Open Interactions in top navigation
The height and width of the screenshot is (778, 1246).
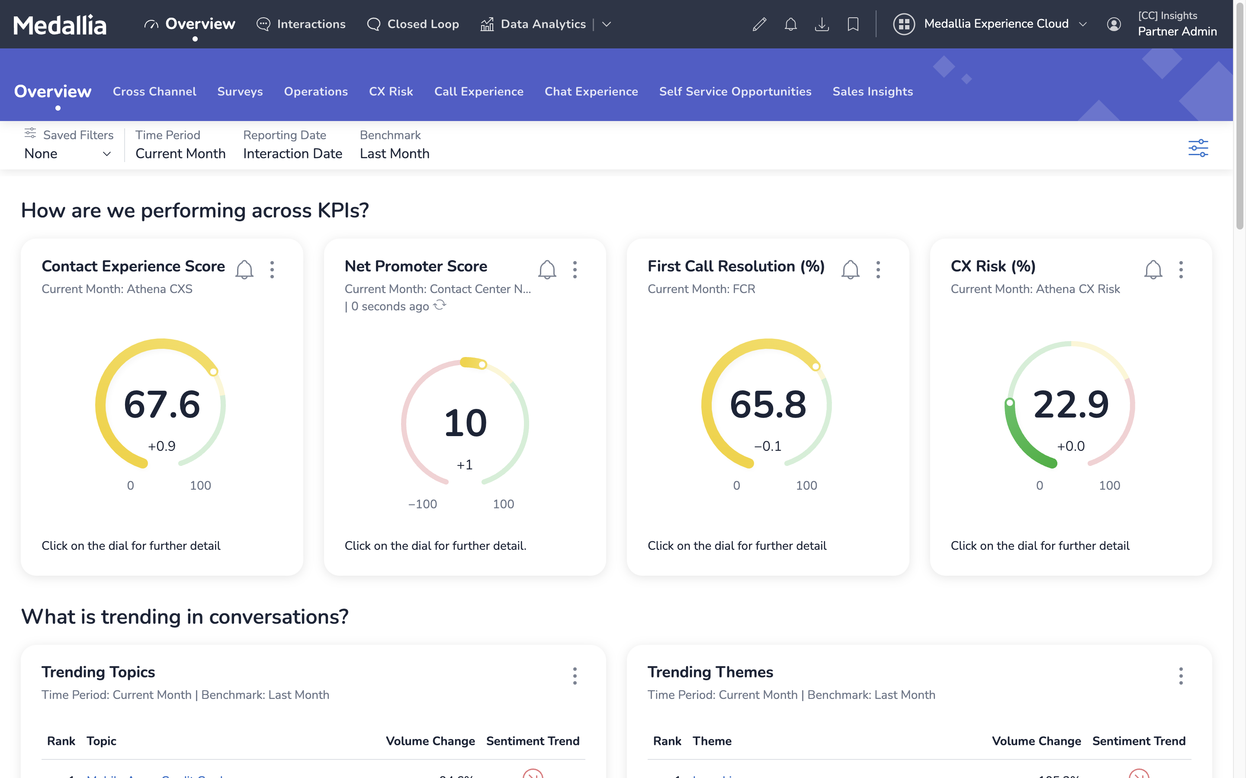tap(301, 24)
